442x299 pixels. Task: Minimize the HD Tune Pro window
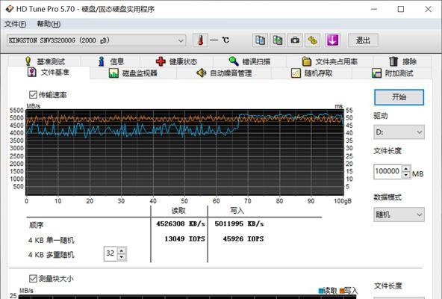tap(374, 9)
